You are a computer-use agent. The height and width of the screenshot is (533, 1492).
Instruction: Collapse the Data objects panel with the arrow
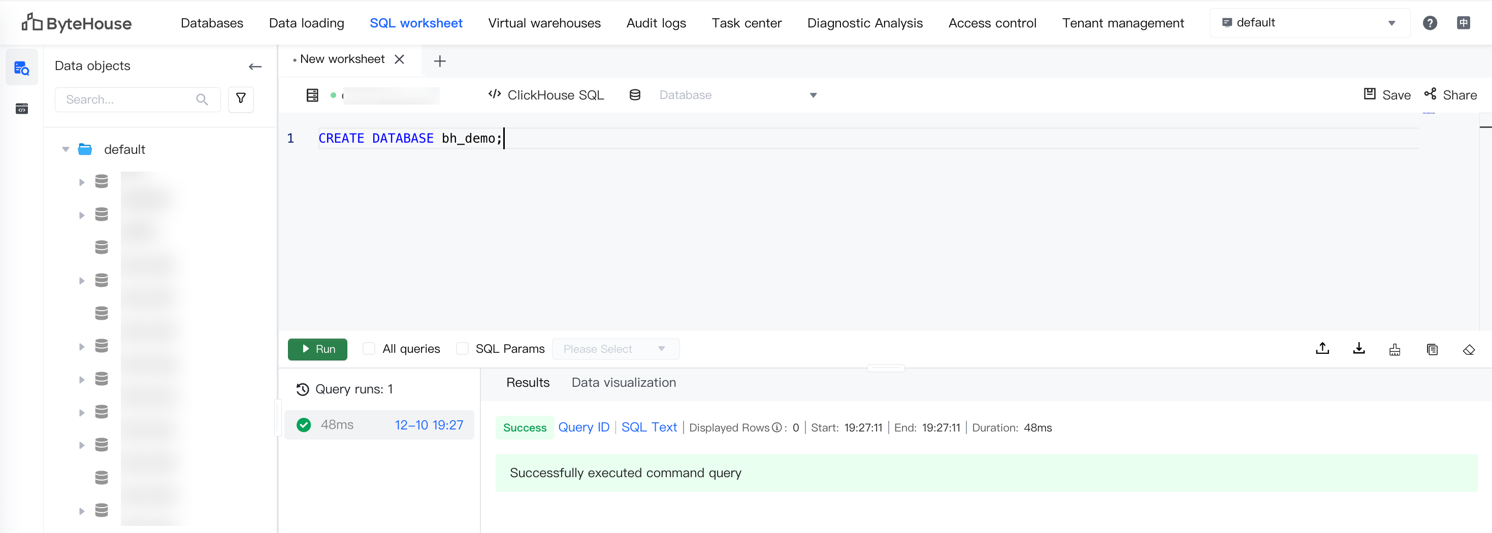coord(255,66)
